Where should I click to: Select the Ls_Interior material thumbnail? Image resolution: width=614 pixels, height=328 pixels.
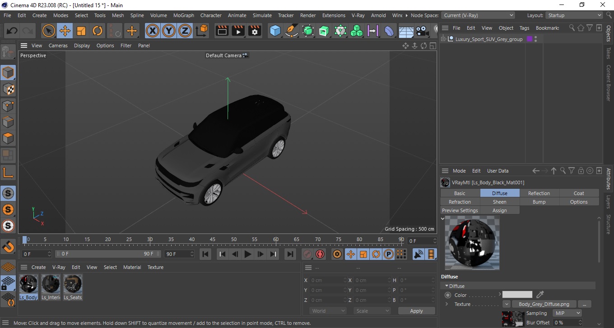pos(51,284)
